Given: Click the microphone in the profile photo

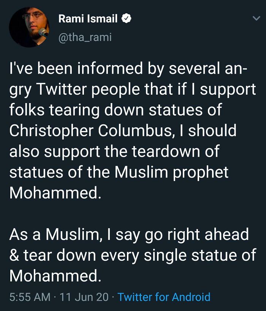Looking at the screenshot, I should tap(43, 32).
